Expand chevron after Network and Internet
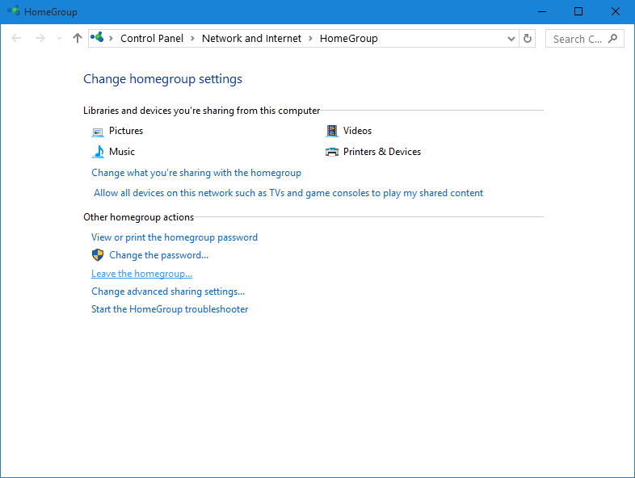Viewport: 635px width, 478px height. (x=310, y=39)
